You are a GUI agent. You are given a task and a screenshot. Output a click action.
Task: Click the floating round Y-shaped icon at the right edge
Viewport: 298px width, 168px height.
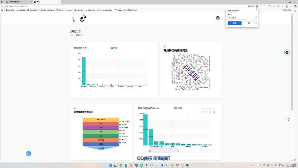click(x=287, y=52)
